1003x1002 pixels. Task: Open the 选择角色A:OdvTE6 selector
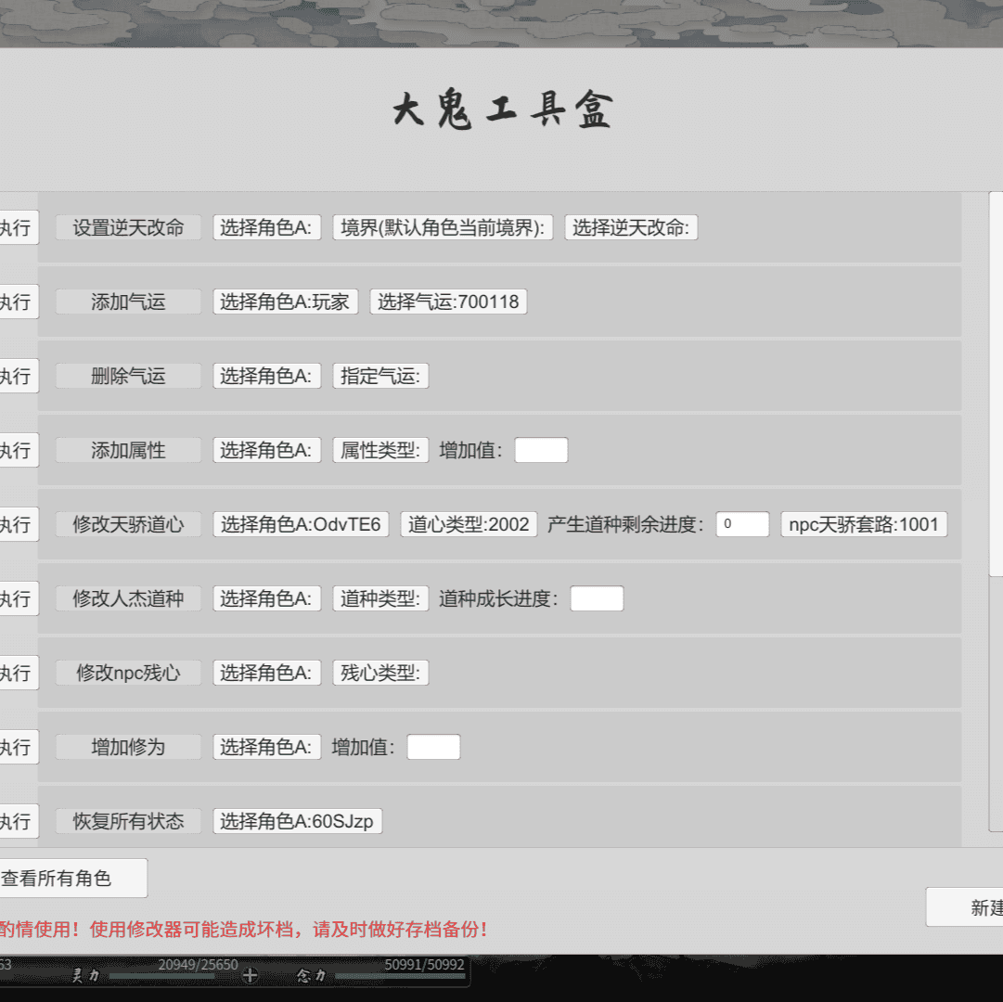click(301, 524)
